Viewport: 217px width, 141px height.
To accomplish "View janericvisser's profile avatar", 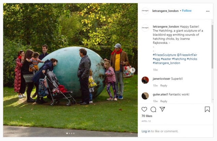I will (x=145, y=80).
